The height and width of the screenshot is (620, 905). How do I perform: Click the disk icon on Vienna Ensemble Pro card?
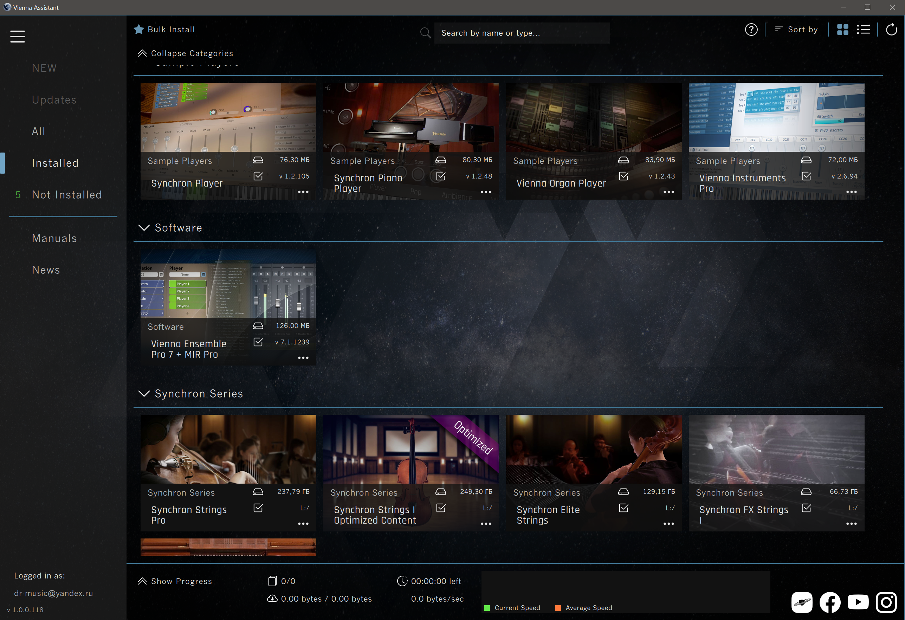258,326
